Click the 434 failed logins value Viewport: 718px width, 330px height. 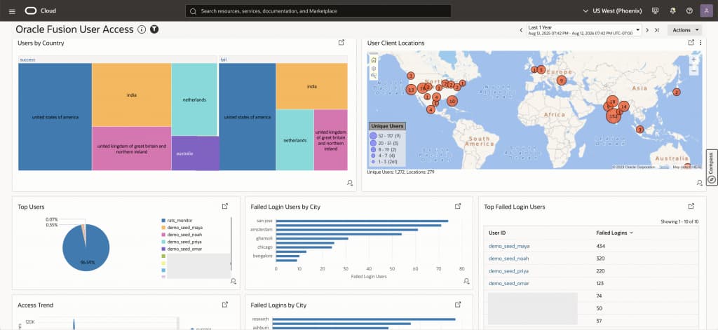601,246
